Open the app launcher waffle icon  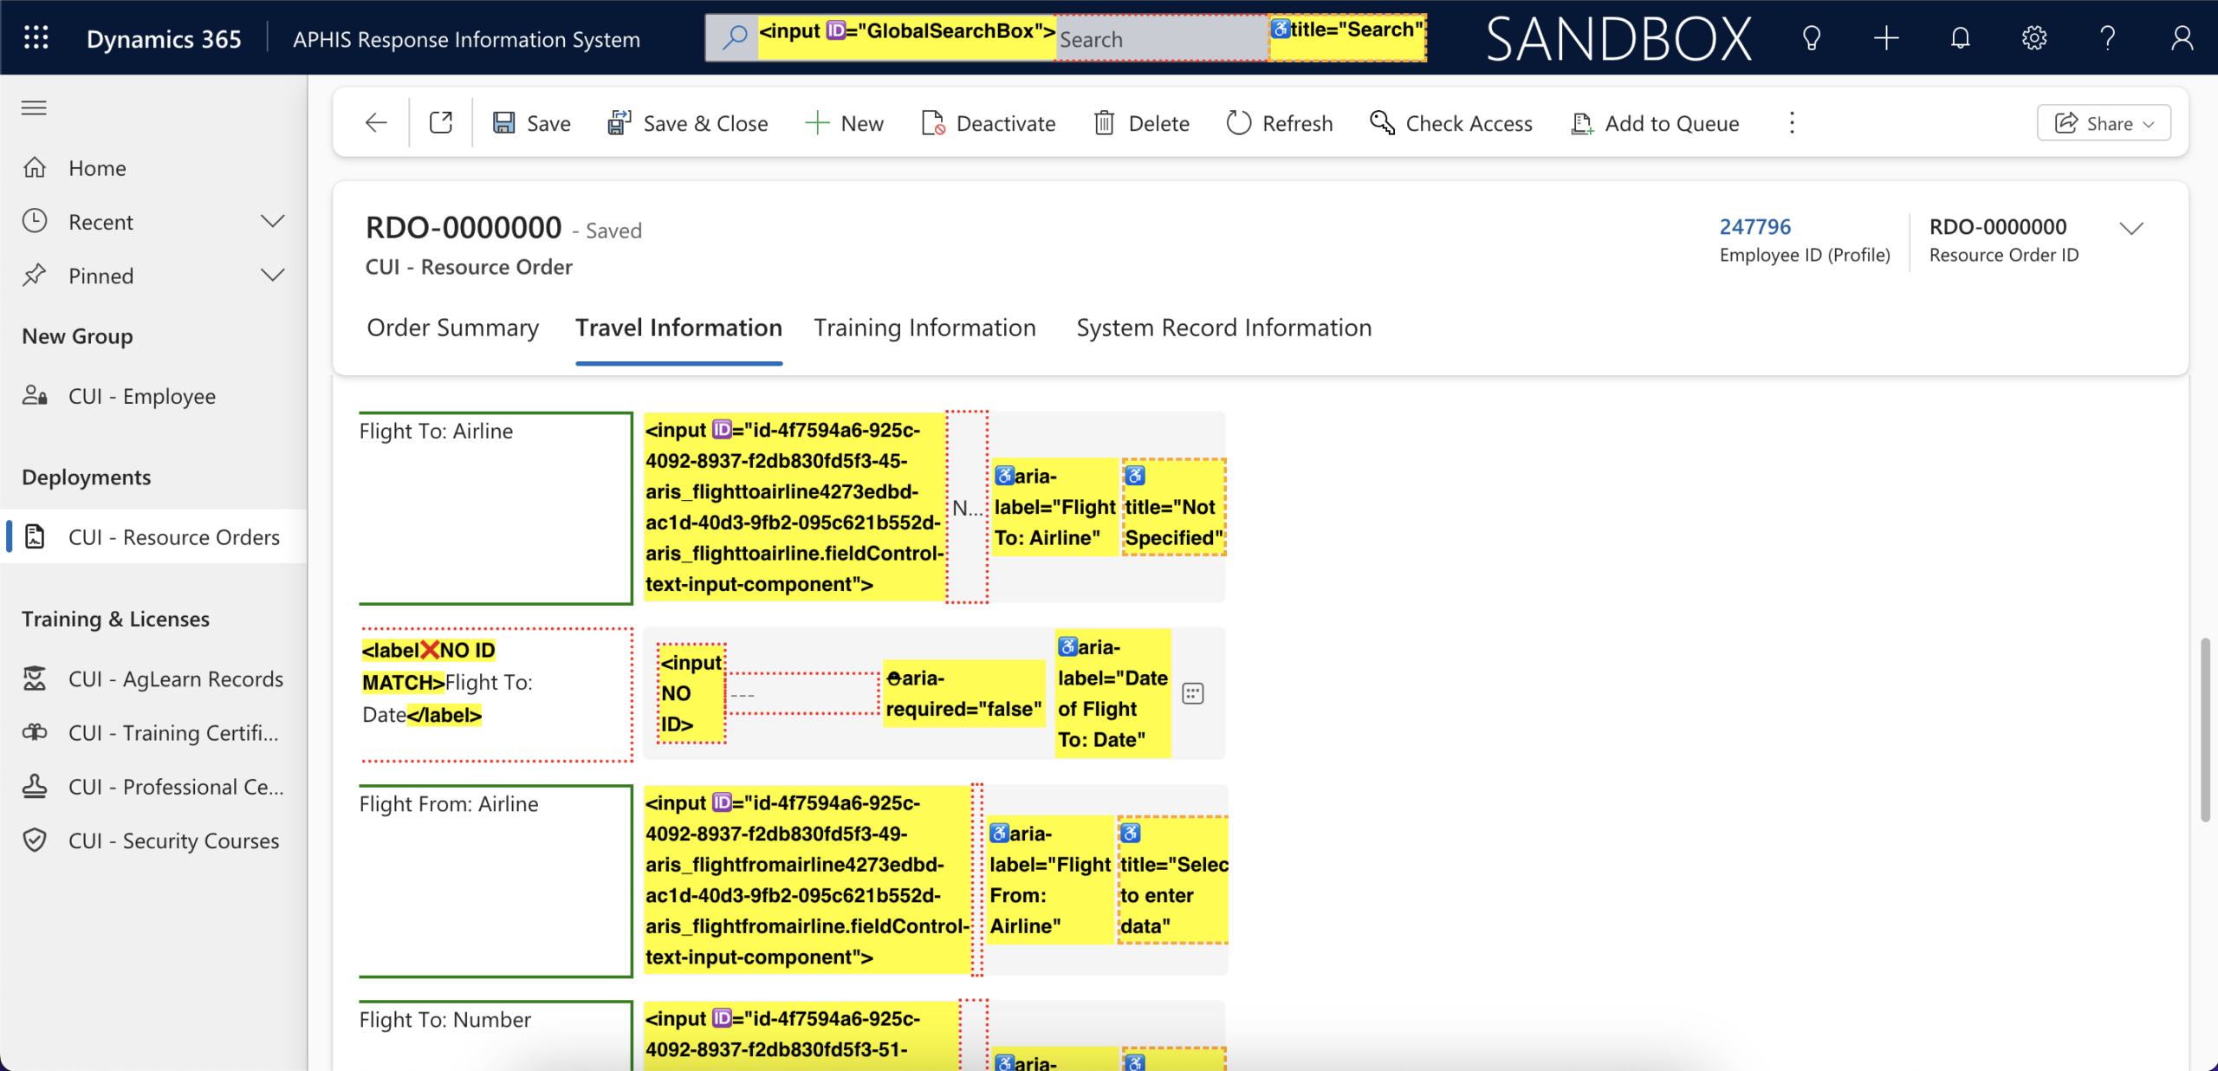point(36,38)
